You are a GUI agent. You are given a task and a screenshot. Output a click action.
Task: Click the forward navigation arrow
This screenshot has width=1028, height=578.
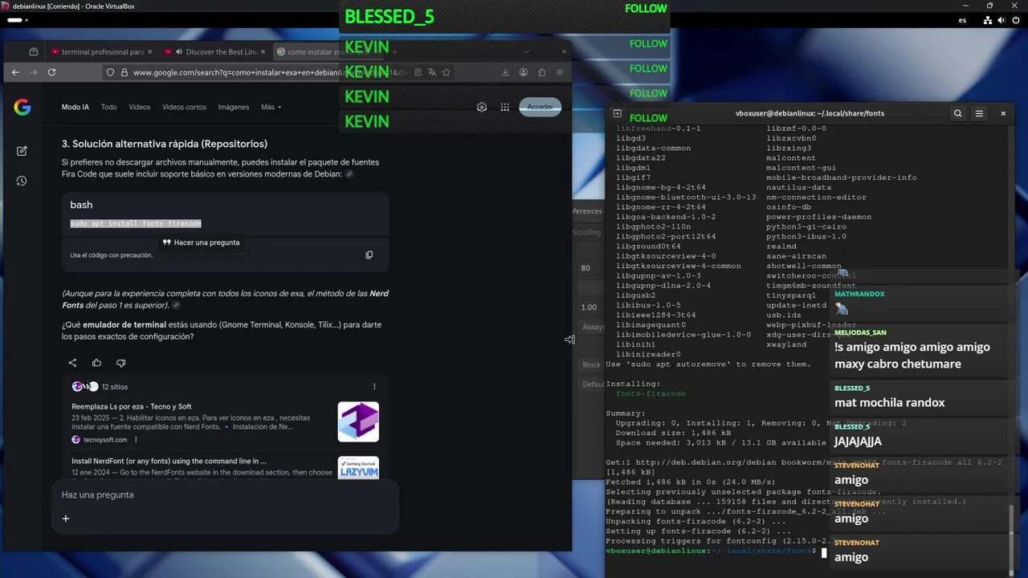click(34, 72)
